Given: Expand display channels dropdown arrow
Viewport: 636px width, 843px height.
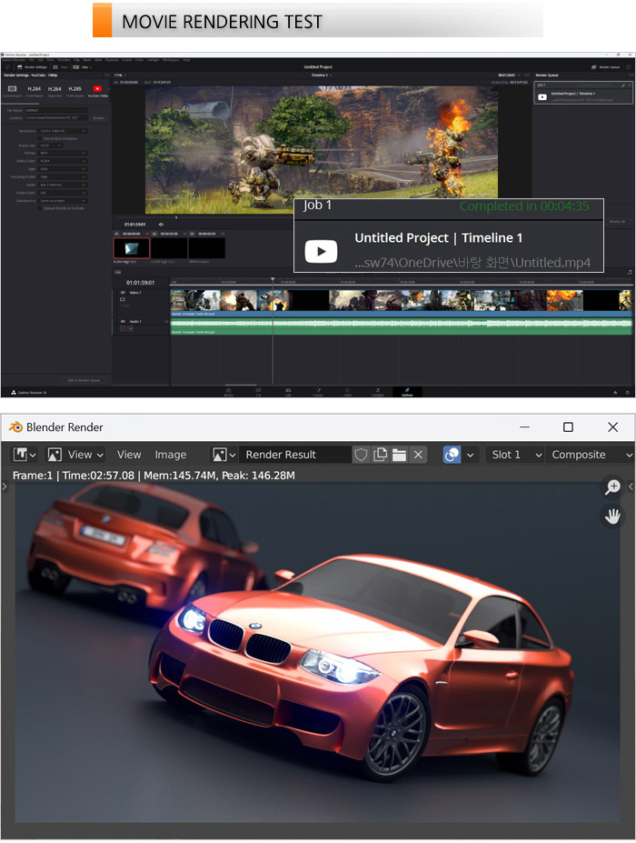Looking at the screenshot, I should click(x=470, y=455).
